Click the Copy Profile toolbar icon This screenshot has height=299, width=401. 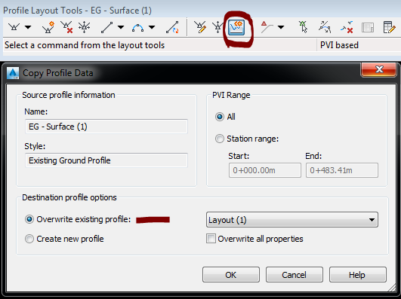(236, 28)
